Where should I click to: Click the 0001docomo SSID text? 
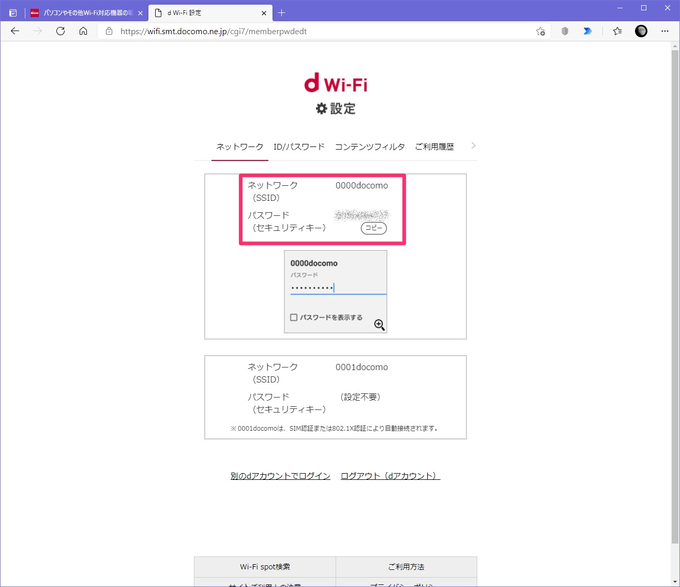(x=361, y=367)
